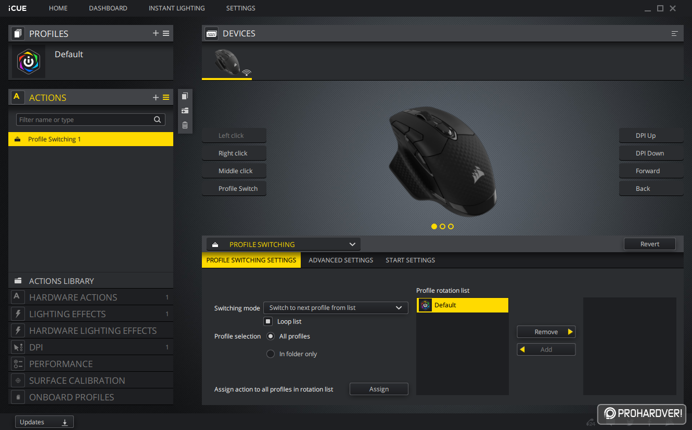
Task: Expand the Onboard Profiles section
Action: click(x=91, y=397)
